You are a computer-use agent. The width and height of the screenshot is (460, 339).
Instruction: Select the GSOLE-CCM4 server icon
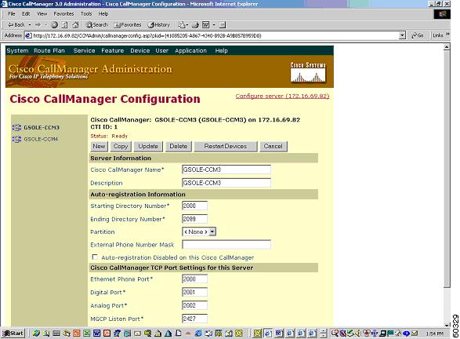(x=16, y=139)
